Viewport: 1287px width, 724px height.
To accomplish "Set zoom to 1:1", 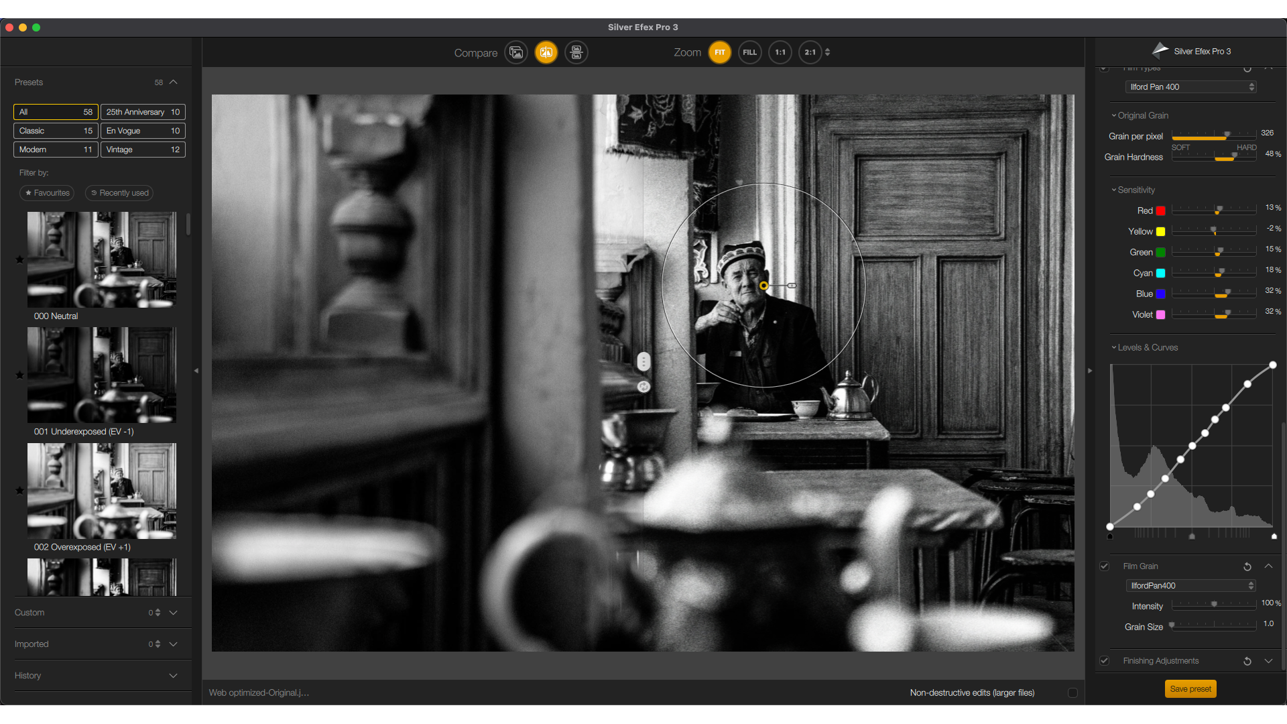I will pyautogui.click(x=780, y=52).
